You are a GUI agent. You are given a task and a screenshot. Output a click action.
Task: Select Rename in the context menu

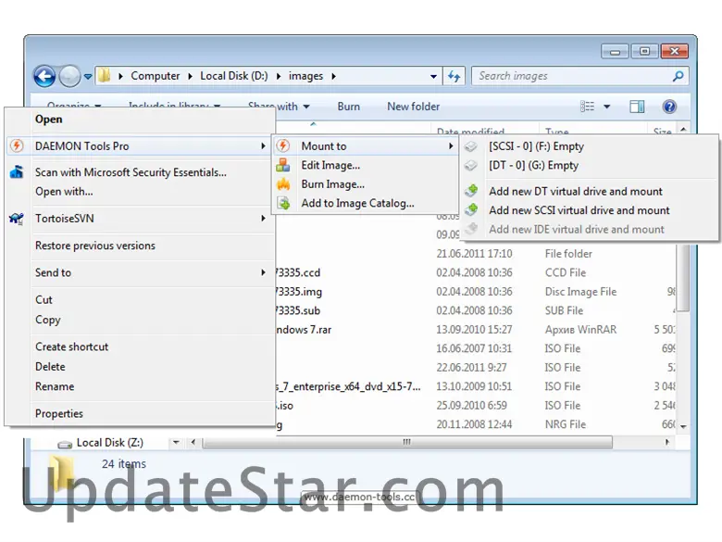[x=55, y=386]
